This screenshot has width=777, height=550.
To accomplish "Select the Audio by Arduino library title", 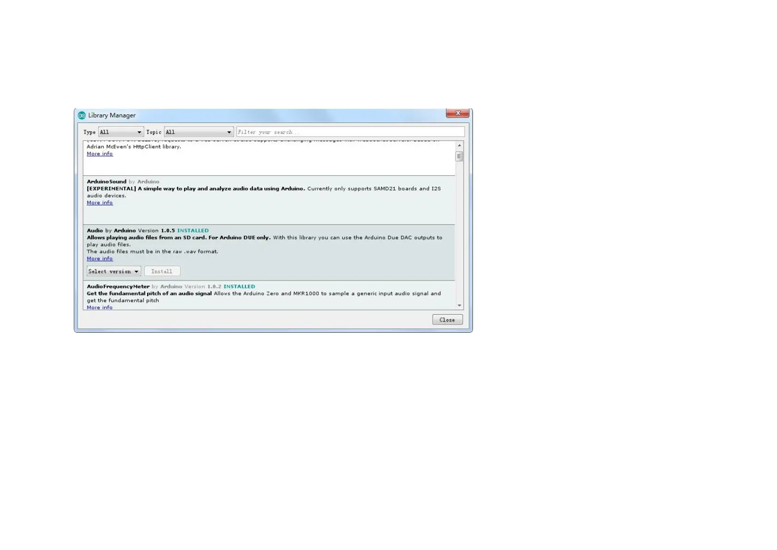I will pos(111,231).
